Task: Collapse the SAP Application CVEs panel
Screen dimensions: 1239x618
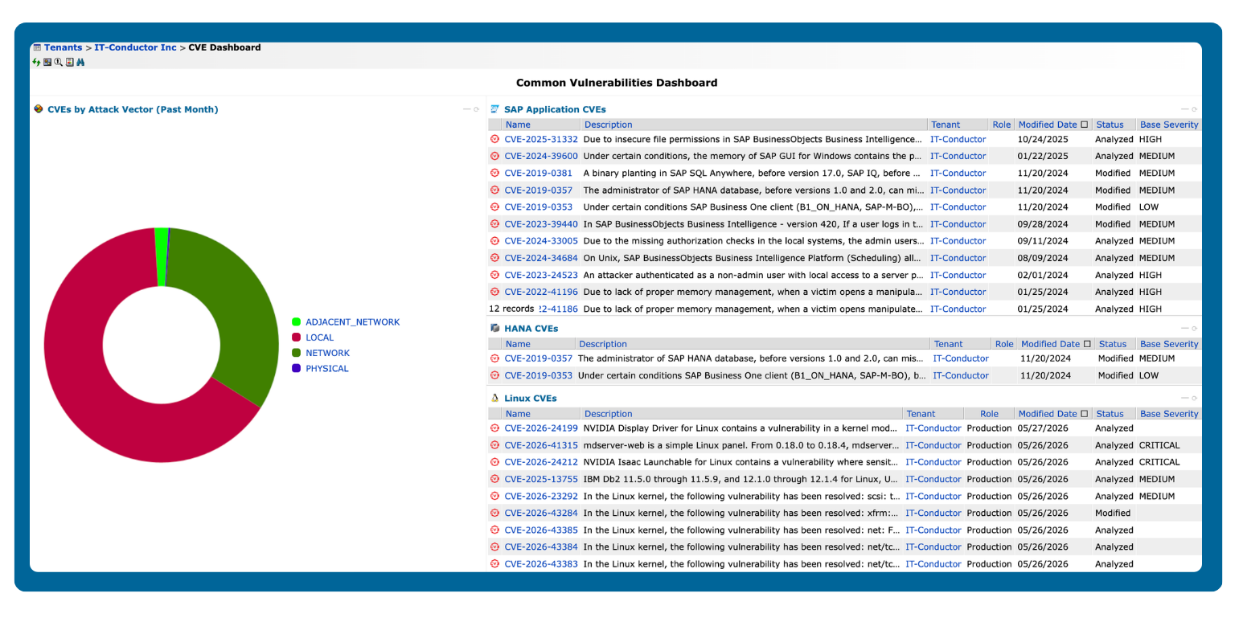Action: point(1184,109)
